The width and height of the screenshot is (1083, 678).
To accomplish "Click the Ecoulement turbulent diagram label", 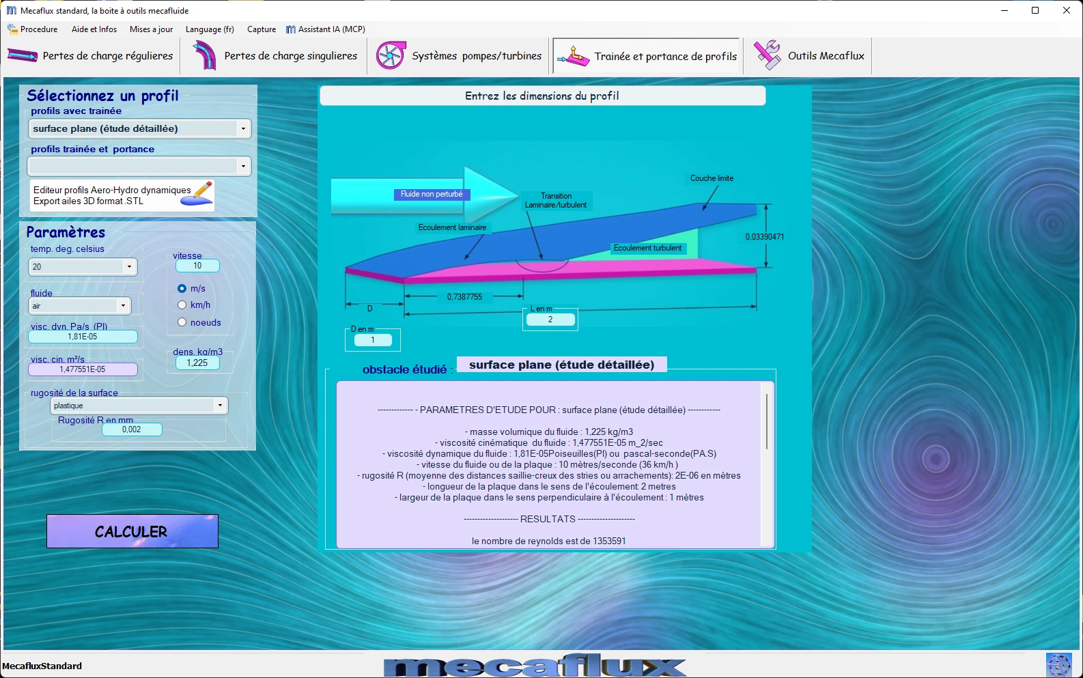I will 647,248.
